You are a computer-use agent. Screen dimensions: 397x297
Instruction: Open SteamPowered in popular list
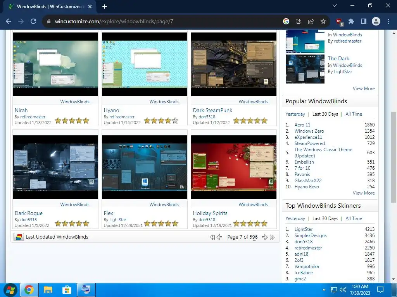click(309, 143)
